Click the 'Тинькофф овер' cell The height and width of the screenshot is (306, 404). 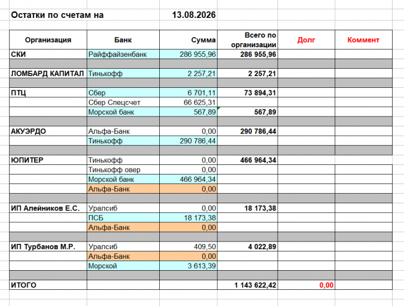click(x=123, y=170)
